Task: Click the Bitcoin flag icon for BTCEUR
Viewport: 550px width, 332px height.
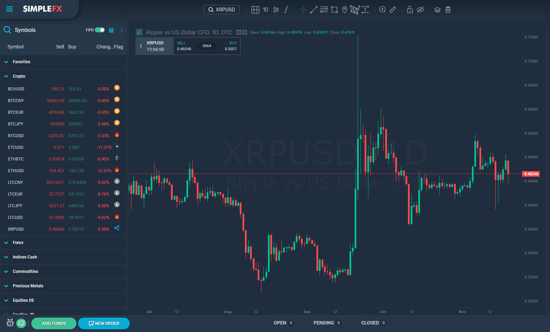Action: pos(117,111)
